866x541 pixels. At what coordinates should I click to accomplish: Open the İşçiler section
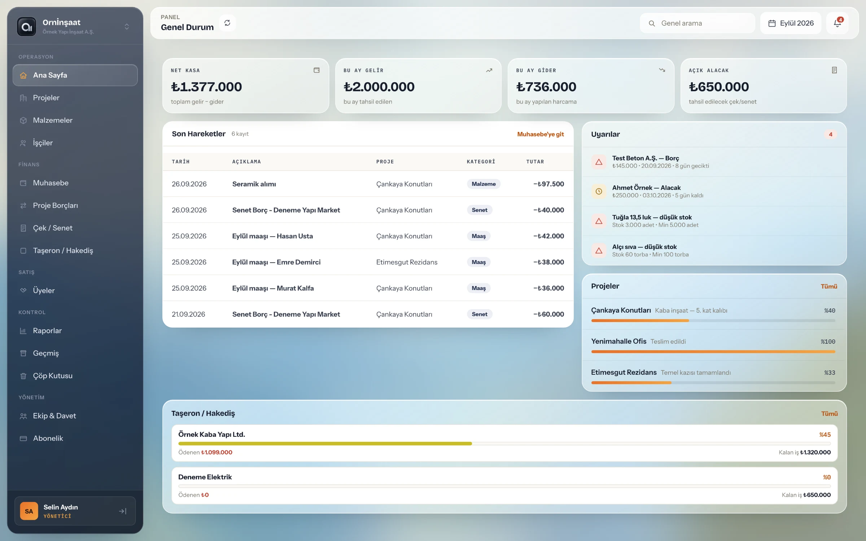coord(75,143)
